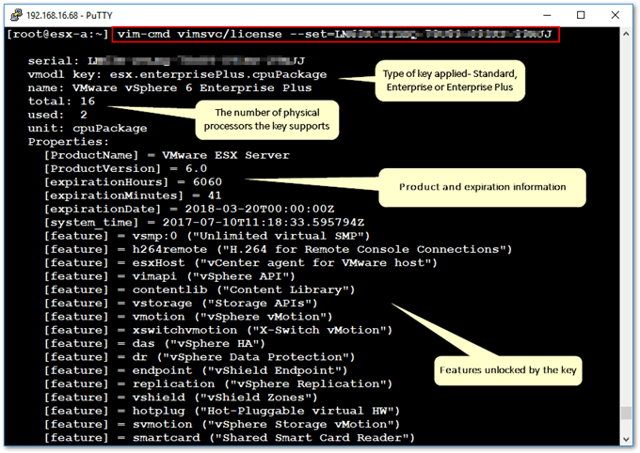Click the '[system_time]' value line
Screen dimensions: 640x453
pos(204,223)
